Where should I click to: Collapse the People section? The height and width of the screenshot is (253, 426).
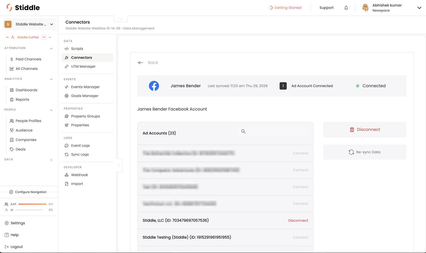pos(51,110)
